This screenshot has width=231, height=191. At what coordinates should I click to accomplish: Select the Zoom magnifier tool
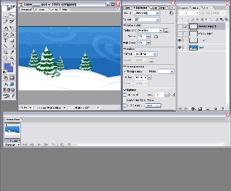pos(12,58)
